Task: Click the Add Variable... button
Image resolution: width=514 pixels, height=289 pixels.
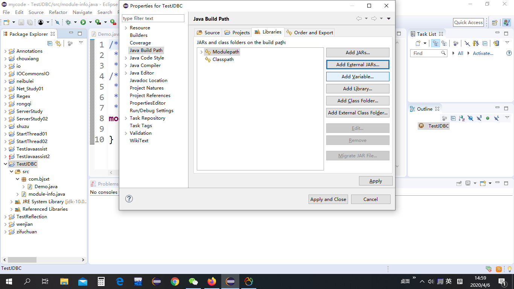Action: [x=357, y=76]
